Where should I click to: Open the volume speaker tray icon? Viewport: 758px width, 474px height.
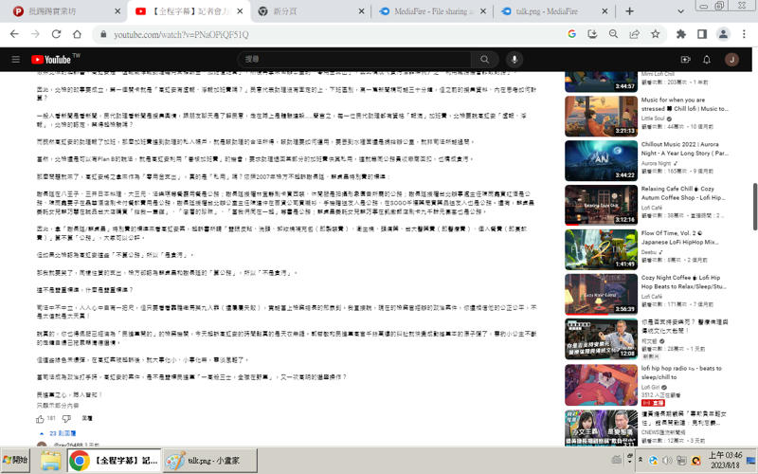668,460
